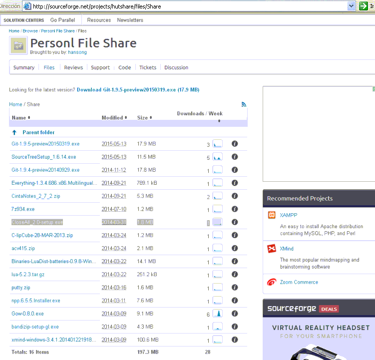Click the XMind project icon
This screenshot has width=375, height=360.
tap(272, 249)
